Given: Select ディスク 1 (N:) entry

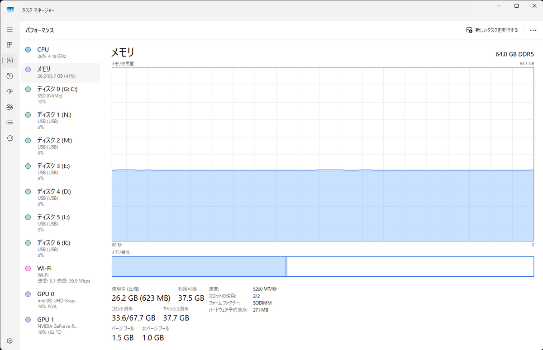Looking at the screenshot, I should point(61,121).
